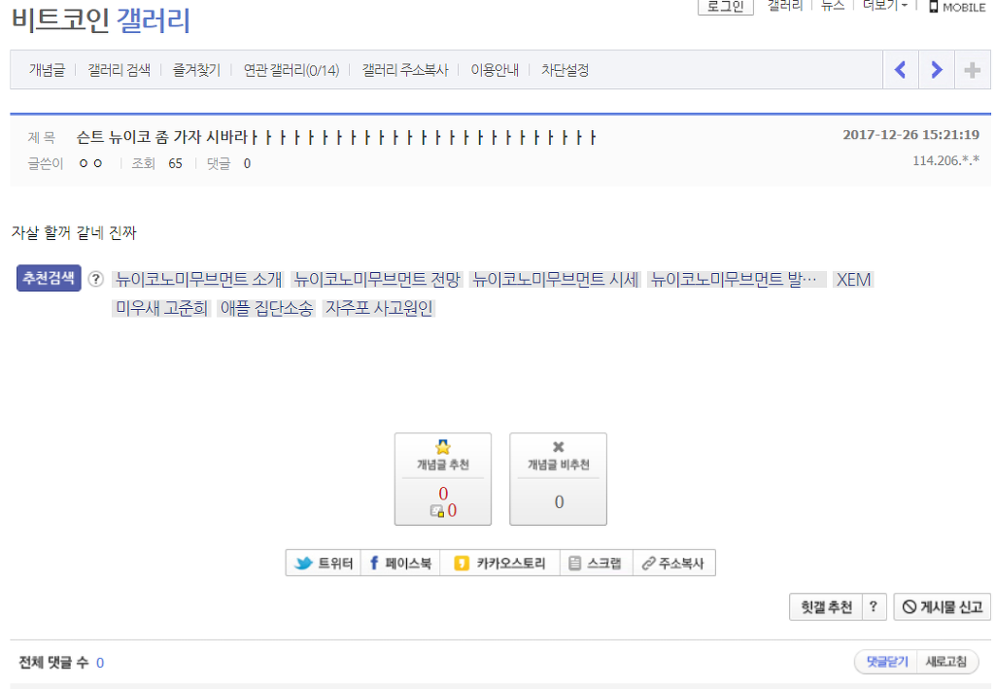Open 갤러리 검색 menu item
Image resolution: width=995 pixels, height=689 pixels.
(119, 70)
